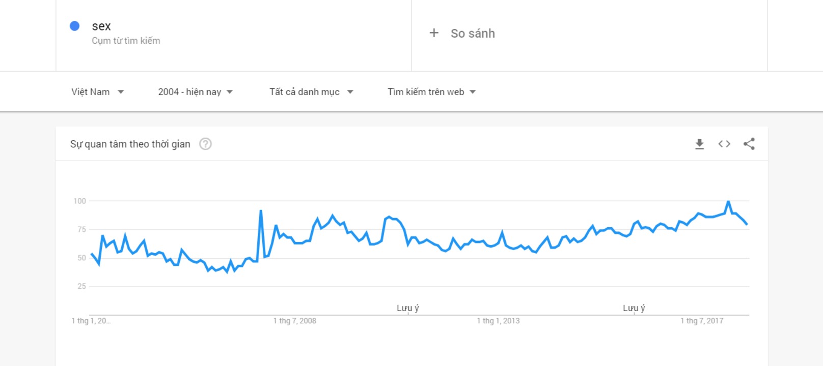
Task: Click the blue dot beside search term
Action: [x=74, y=26]
